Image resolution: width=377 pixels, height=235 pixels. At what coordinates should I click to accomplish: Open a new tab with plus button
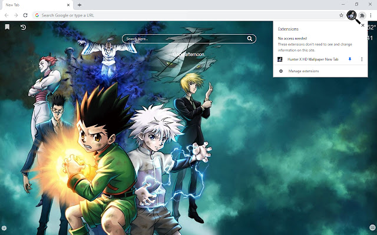(x=80, y=5)
